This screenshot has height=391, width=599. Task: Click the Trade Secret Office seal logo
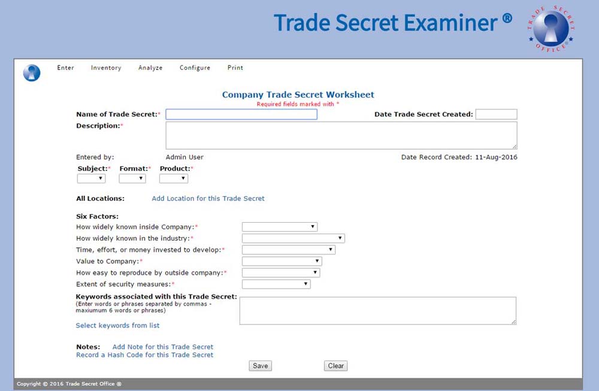click(x=551, y=29)
